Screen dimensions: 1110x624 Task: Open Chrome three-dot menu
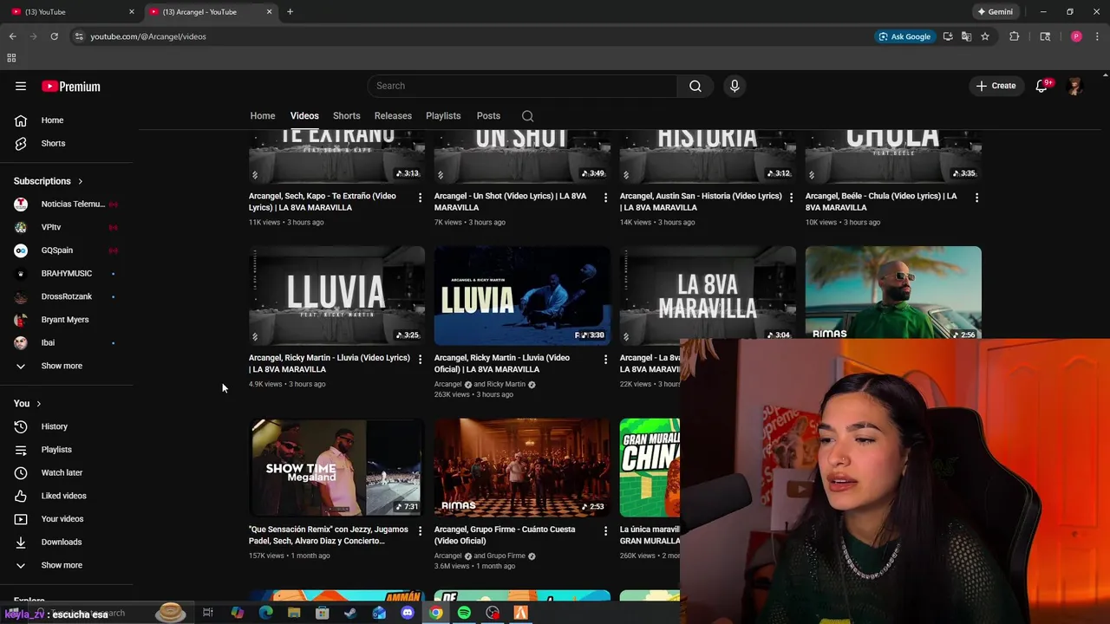[1097, 36]
